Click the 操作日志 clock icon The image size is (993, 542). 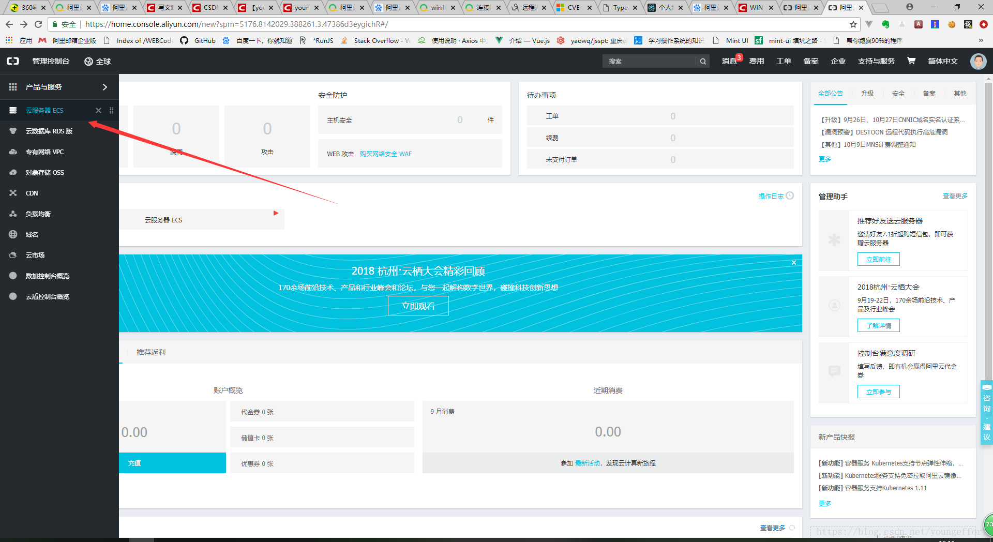click(790, 195)
